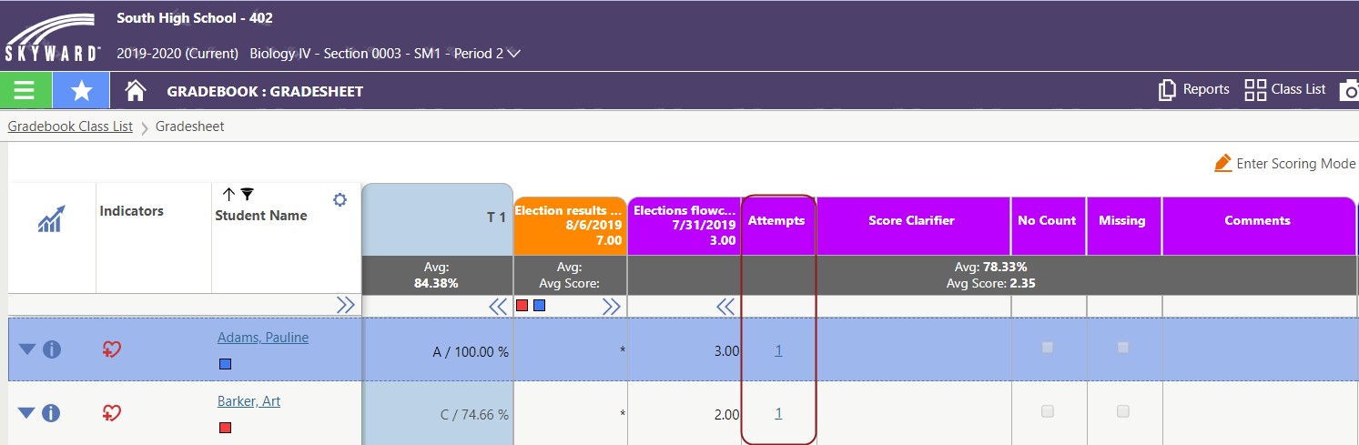1359x445 pixels.
Task: Open the Reports icon
Action: [x=1168, y=89]
